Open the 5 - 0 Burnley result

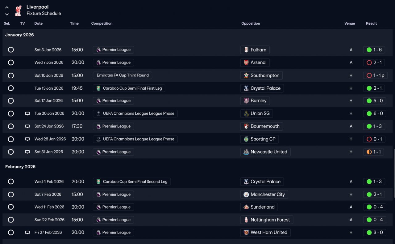(374, 101)
